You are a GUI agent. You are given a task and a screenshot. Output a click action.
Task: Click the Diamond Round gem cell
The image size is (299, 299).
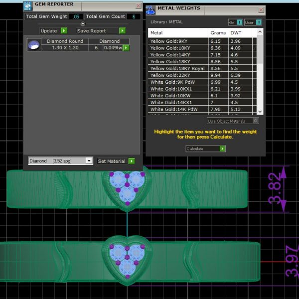pyautogui.click(x=65, y=41)
